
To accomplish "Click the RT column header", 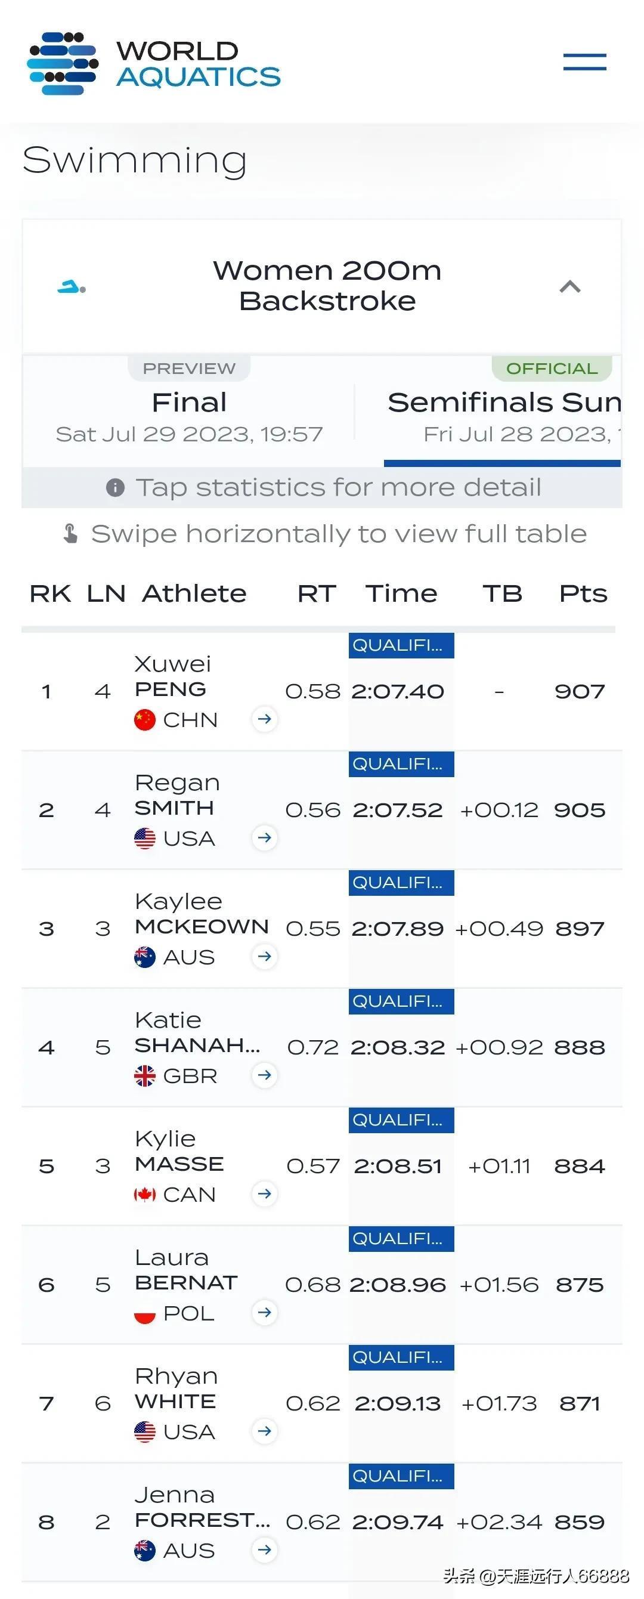I will click(x=317, y=593).
